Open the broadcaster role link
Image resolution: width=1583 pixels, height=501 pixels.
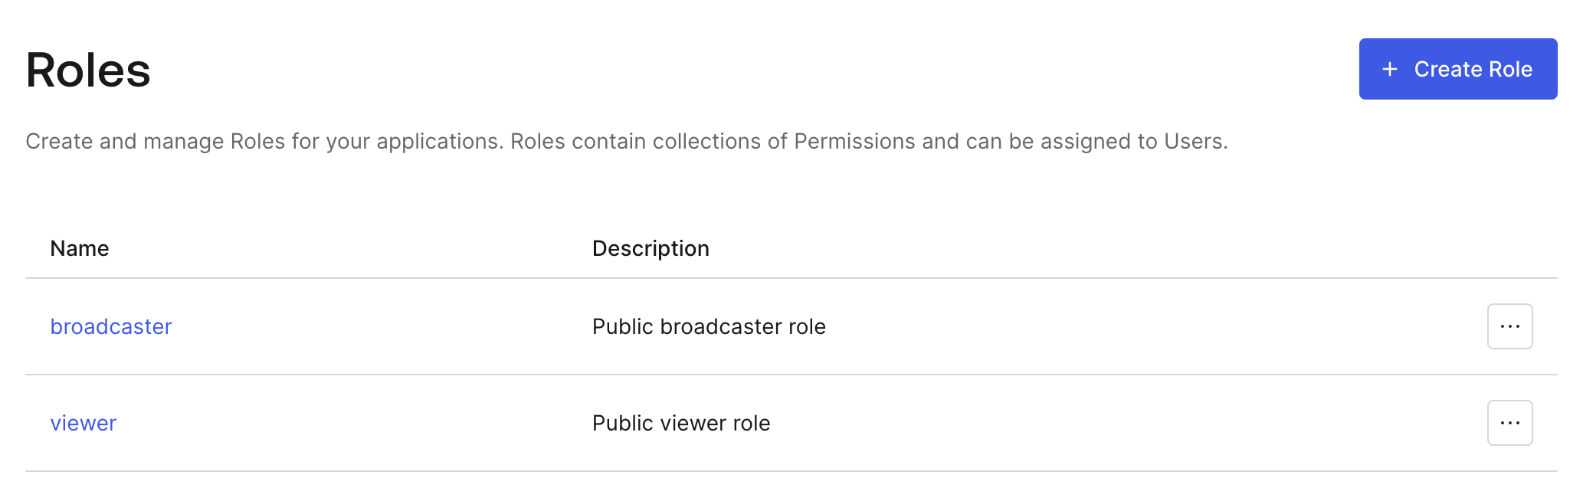click(111, 326)
